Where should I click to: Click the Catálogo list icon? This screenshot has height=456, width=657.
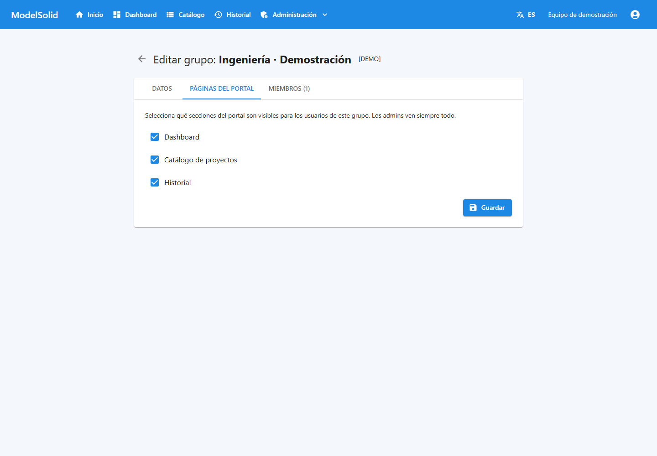click(170, 15)
